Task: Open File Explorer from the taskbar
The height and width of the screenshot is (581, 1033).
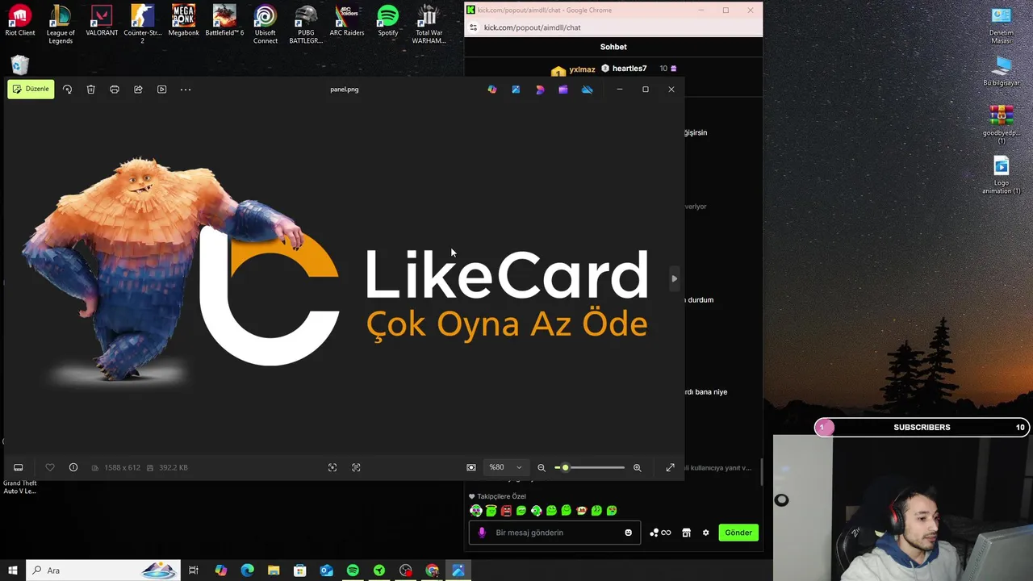Action: click(274, 571)
